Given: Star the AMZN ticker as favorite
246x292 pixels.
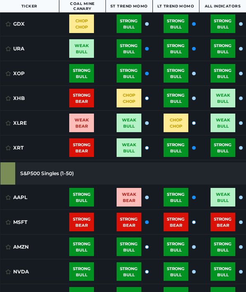Looking at the screenshot, I should click(x=8, y=247).
